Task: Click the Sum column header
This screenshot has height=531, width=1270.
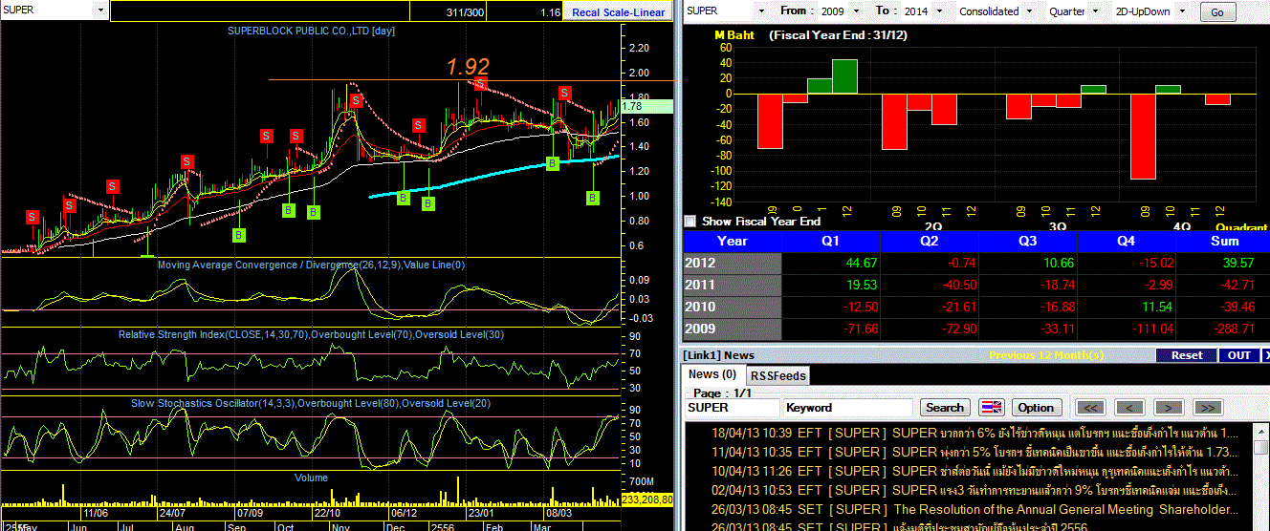Action: 1223,242
